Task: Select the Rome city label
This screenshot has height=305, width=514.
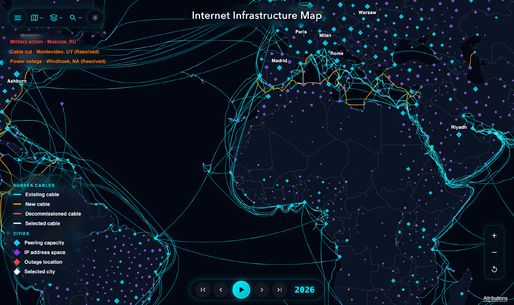Action: coord(337,53)
